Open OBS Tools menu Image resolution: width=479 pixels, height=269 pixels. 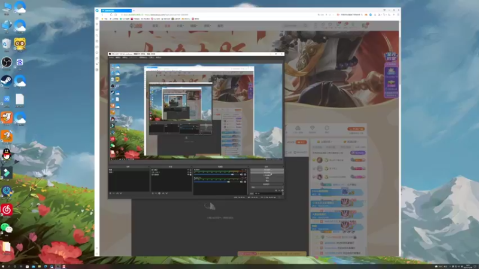tap(151, 57)
